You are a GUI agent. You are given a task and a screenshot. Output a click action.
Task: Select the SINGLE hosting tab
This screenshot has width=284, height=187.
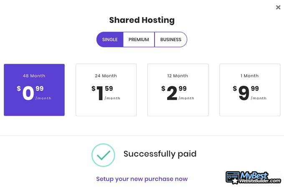[x=110, y=40]
